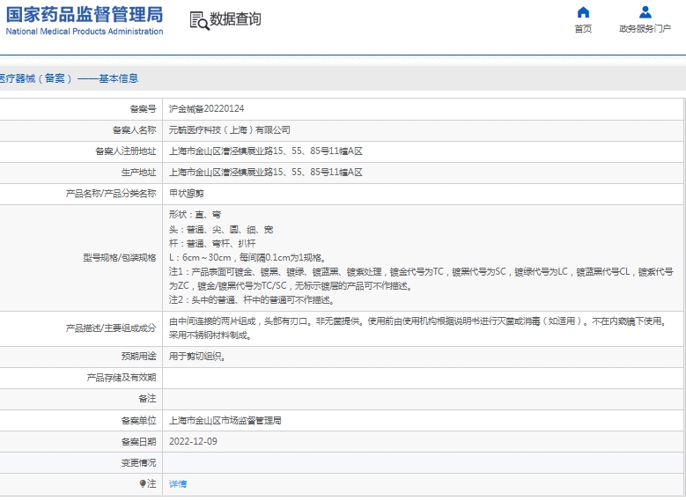Click the L：6cm～30cm specification line

[x=247, y=257]
